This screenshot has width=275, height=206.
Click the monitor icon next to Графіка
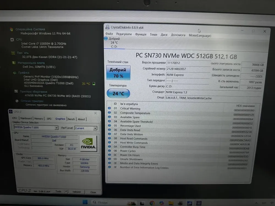click(15, 73)
